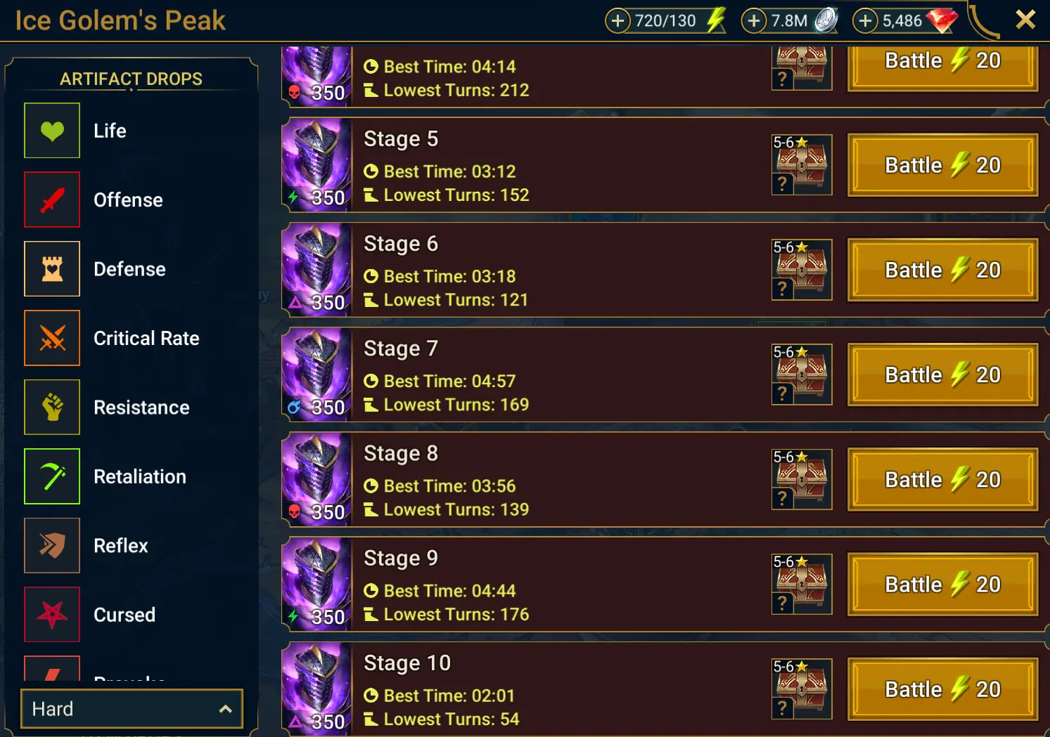Select the Stage 6 boss portrait

pos(316,270)
